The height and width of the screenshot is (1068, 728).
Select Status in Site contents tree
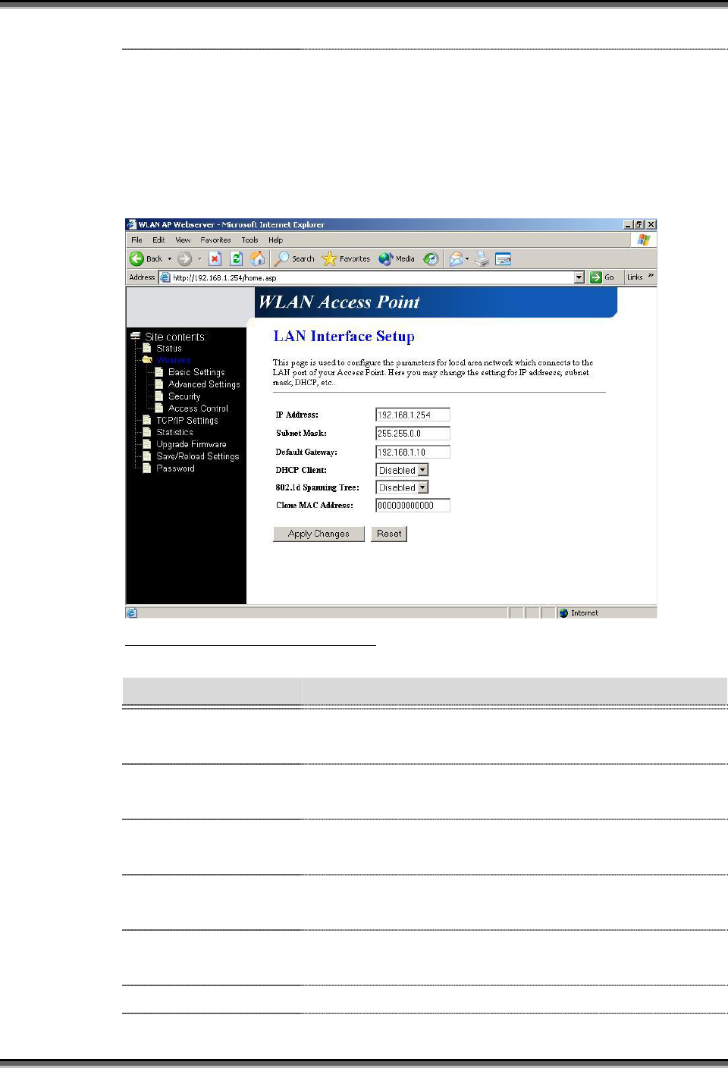[x=169, y=349]
